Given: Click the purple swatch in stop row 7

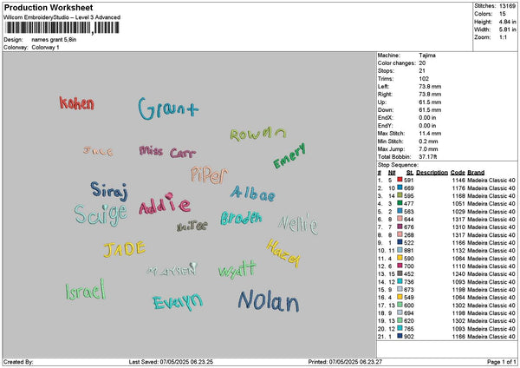Looking at the screenshot, I should 400,227.
